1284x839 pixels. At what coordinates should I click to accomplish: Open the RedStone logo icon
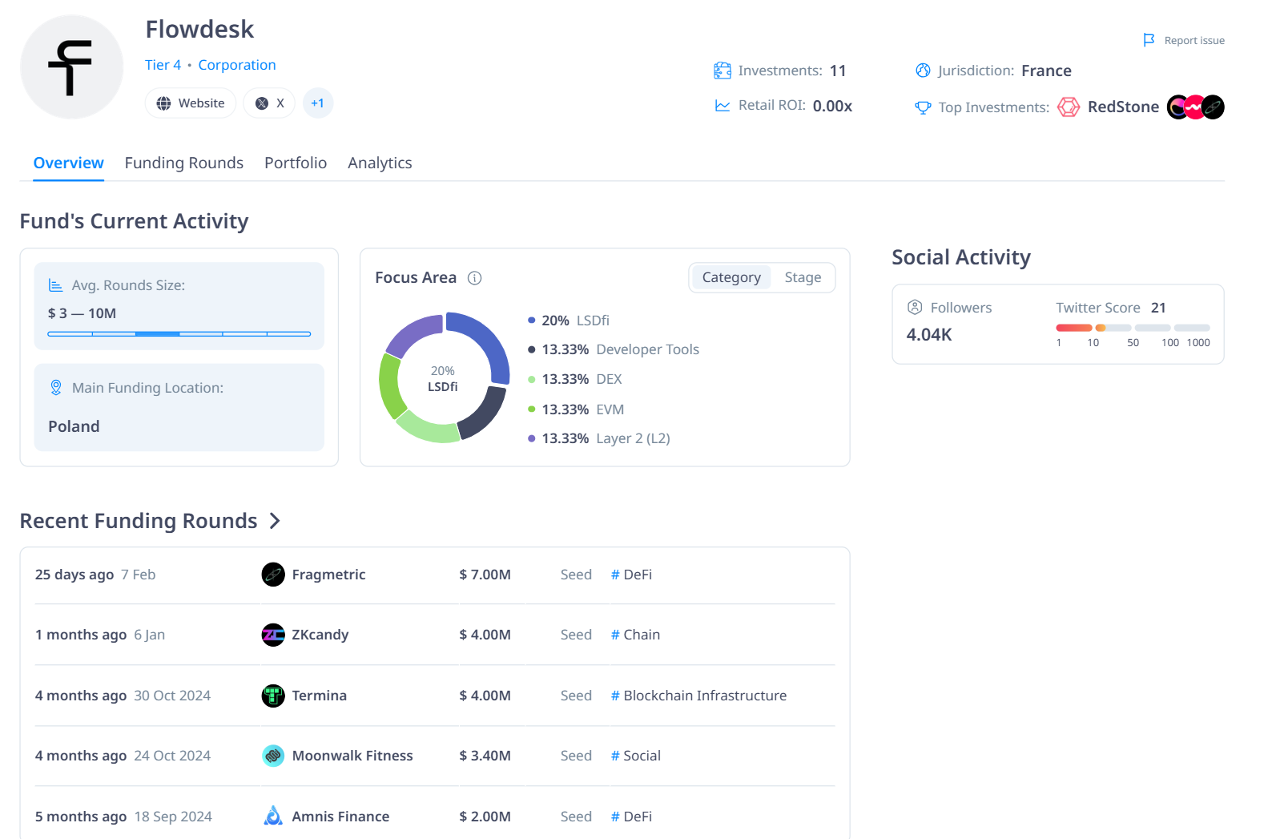pos(1069,107)
